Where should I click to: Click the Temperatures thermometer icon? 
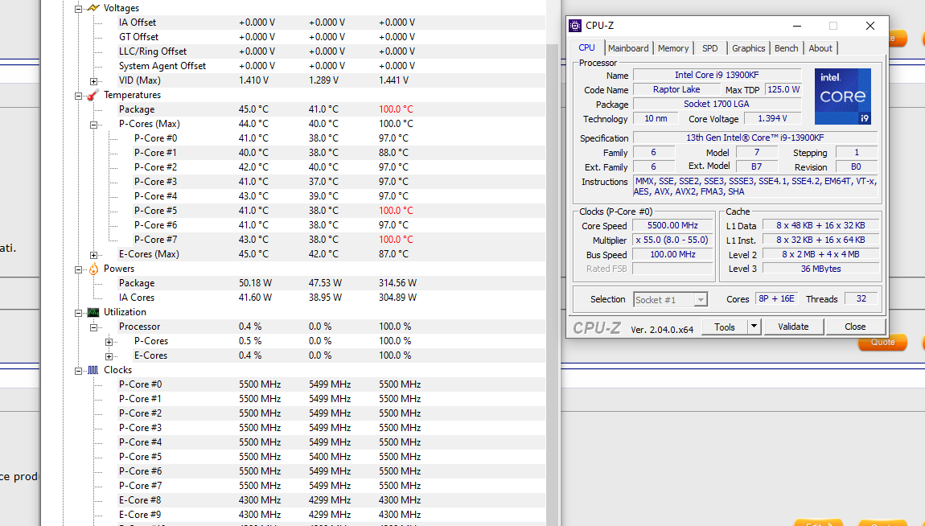(x=93, y=95)
